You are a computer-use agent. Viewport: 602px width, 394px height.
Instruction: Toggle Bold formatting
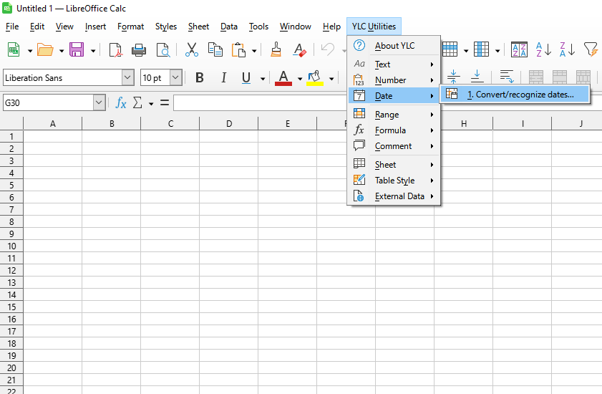point(200,77)
